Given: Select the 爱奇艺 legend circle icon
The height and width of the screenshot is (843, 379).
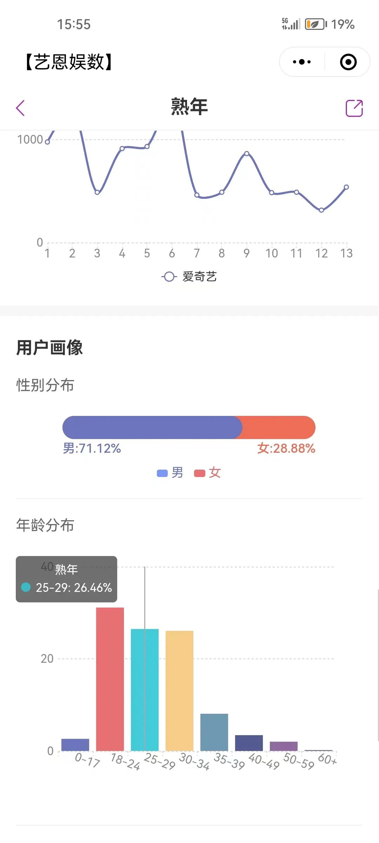Looking at the screenshot, I should click(168, 277).
